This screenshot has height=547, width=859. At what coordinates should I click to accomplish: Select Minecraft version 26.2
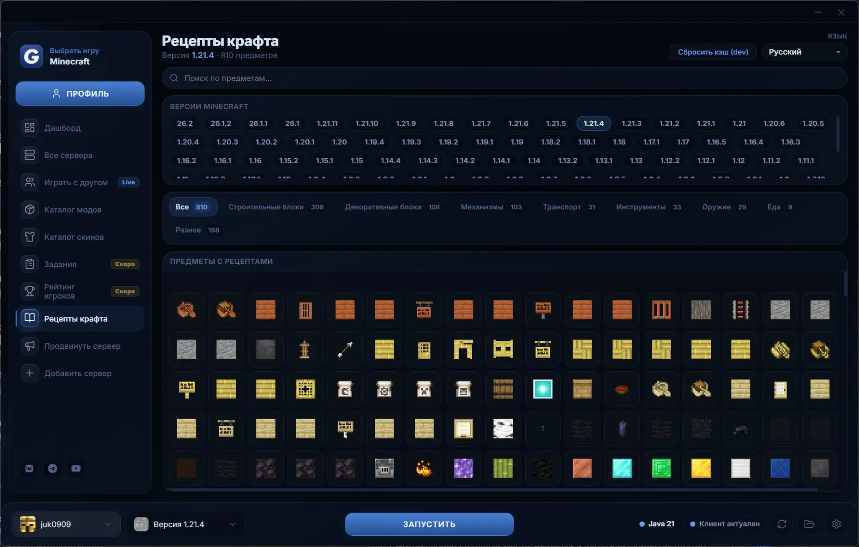pyautogui.click(x=185, y=123)
